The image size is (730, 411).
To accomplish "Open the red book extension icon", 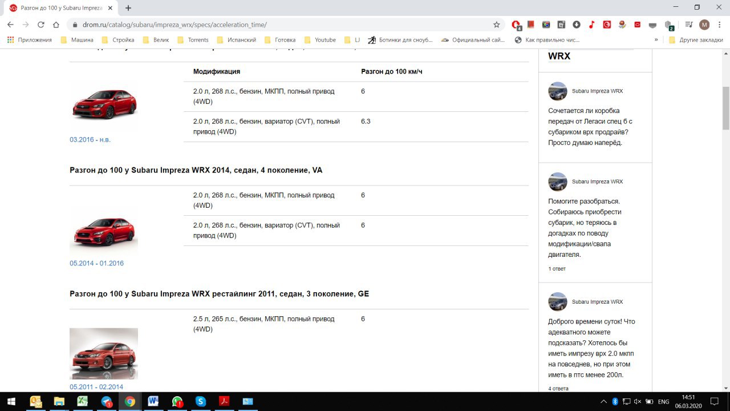I will coord(531,25).
